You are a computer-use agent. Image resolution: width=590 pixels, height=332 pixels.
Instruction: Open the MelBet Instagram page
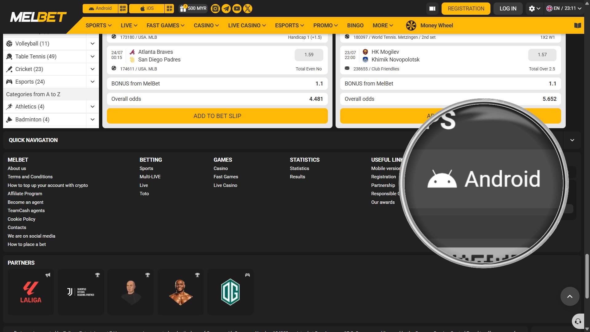point(215,9)
